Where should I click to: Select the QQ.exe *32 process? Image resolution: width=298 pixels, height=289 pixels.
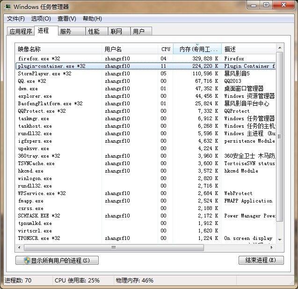[145, 81]
